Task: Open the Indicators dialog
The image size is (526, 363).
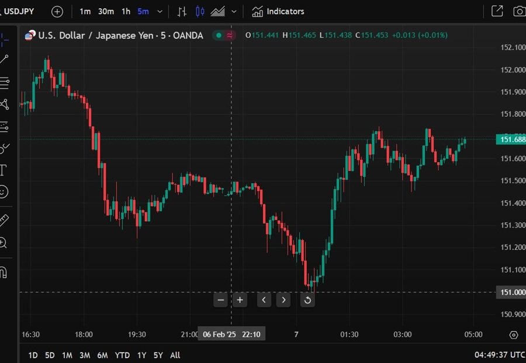Action: (278, 12)
